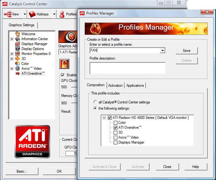Image resolution: width=216 pixels, height=180 pixels.
Task: Uncheck the ATI Overdrive profile checkbox
Action: click(x=116, y=128)
